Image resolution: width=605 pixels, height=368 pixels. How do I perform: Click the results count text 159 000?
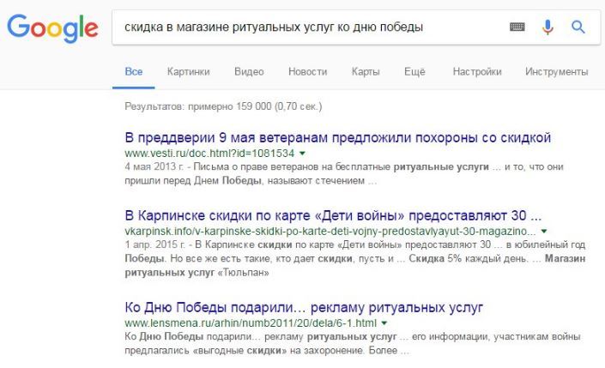[223, 106]
